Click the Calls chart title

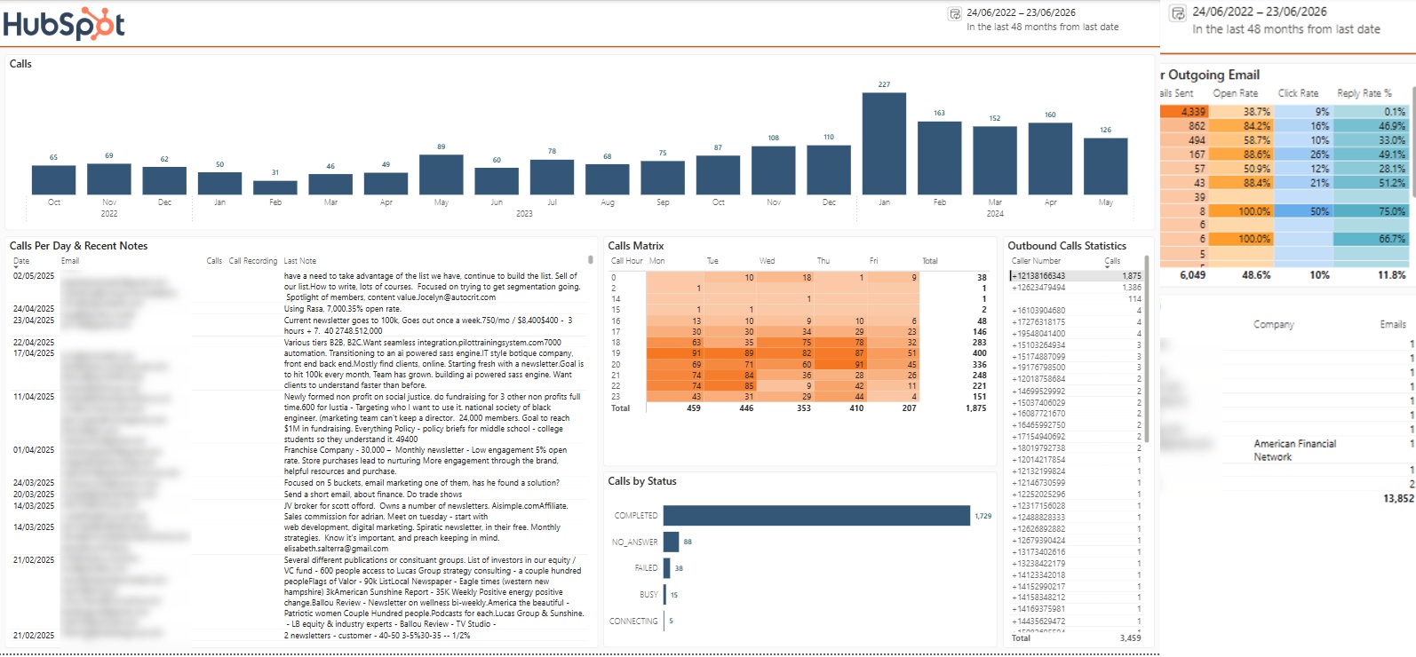point(20,64)
